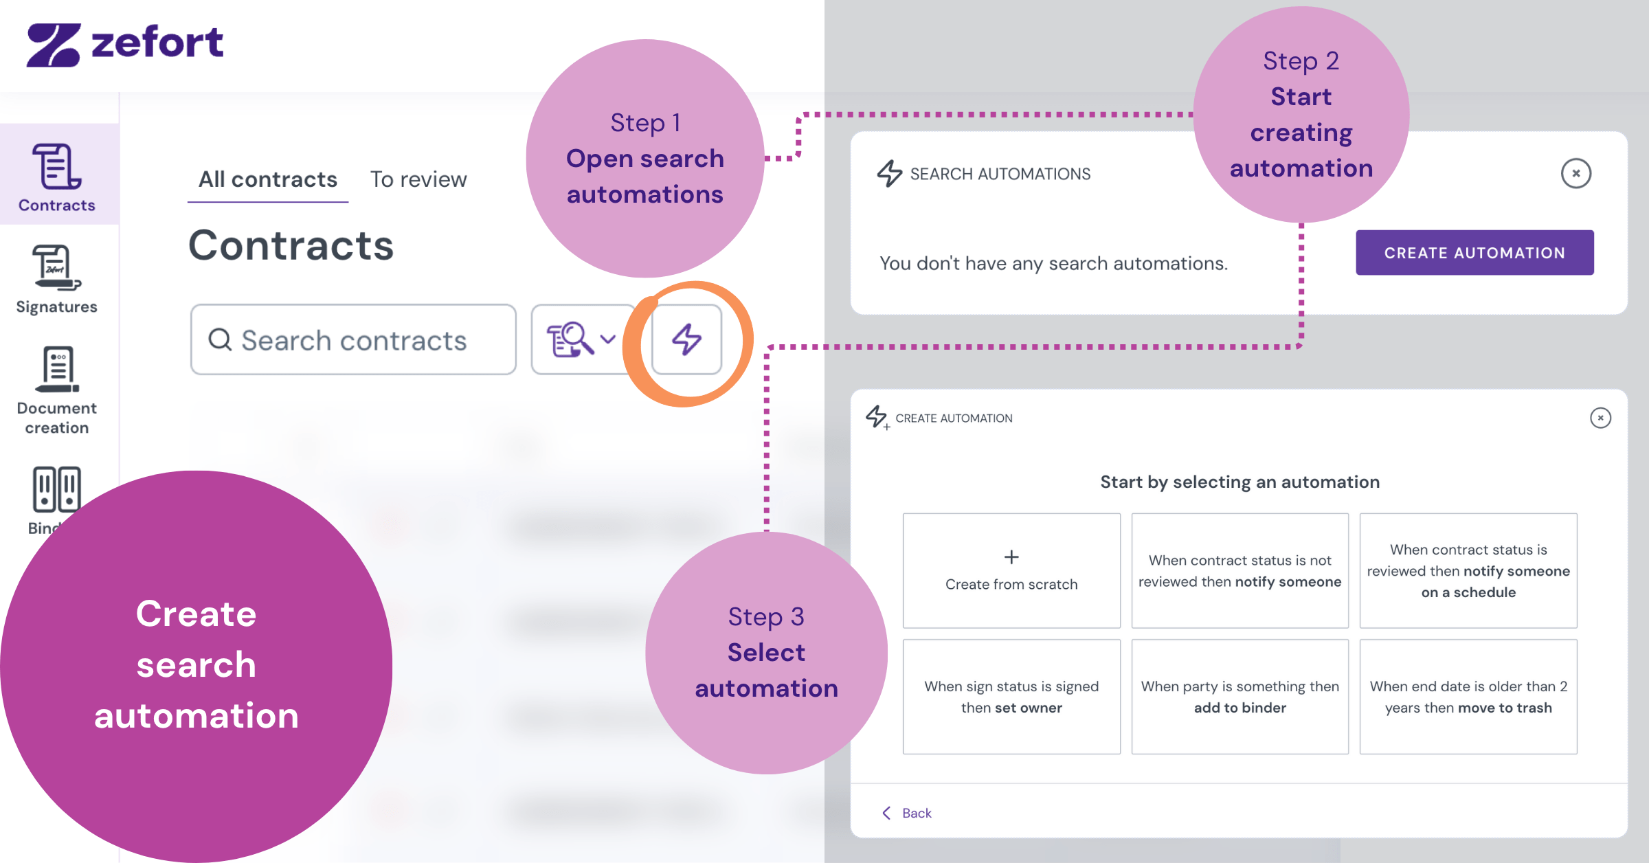Switch to the All contracts tab
This screenshot has width=1649, height=863.
click(x=268, y=179)
